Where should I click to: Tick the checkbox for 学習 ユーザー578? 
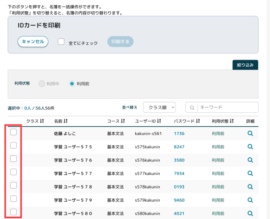click(13, 185)
